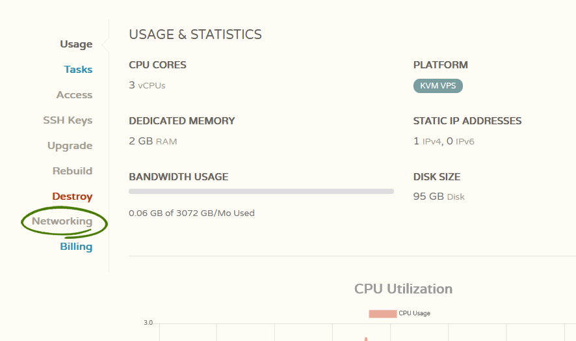
Task: Click the 1 IPv4, 0 IPv6 text
Action: pyautogui.click(x=444, y=141)
